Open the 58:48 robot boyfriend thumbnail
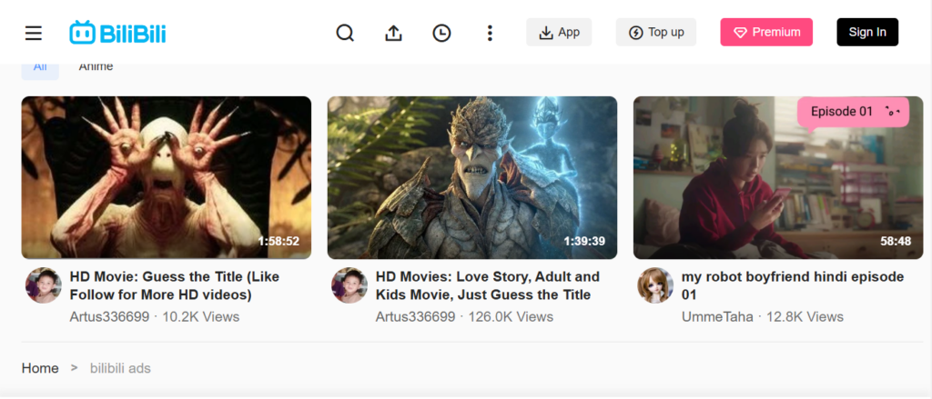Image resolution: width=932 pixels, height=399 pixels. [778, 177]
